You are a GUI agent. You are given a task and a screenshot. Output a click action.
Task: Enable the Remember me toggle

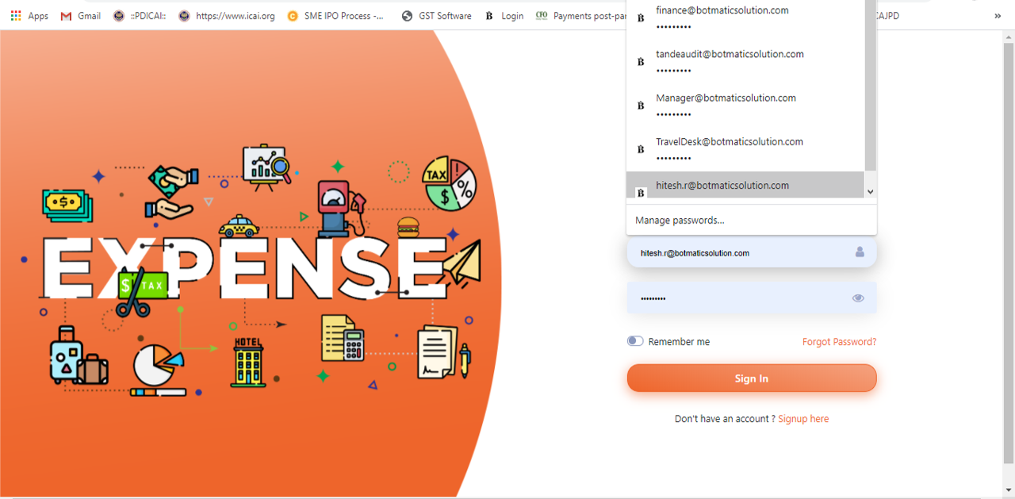(635, 340)
